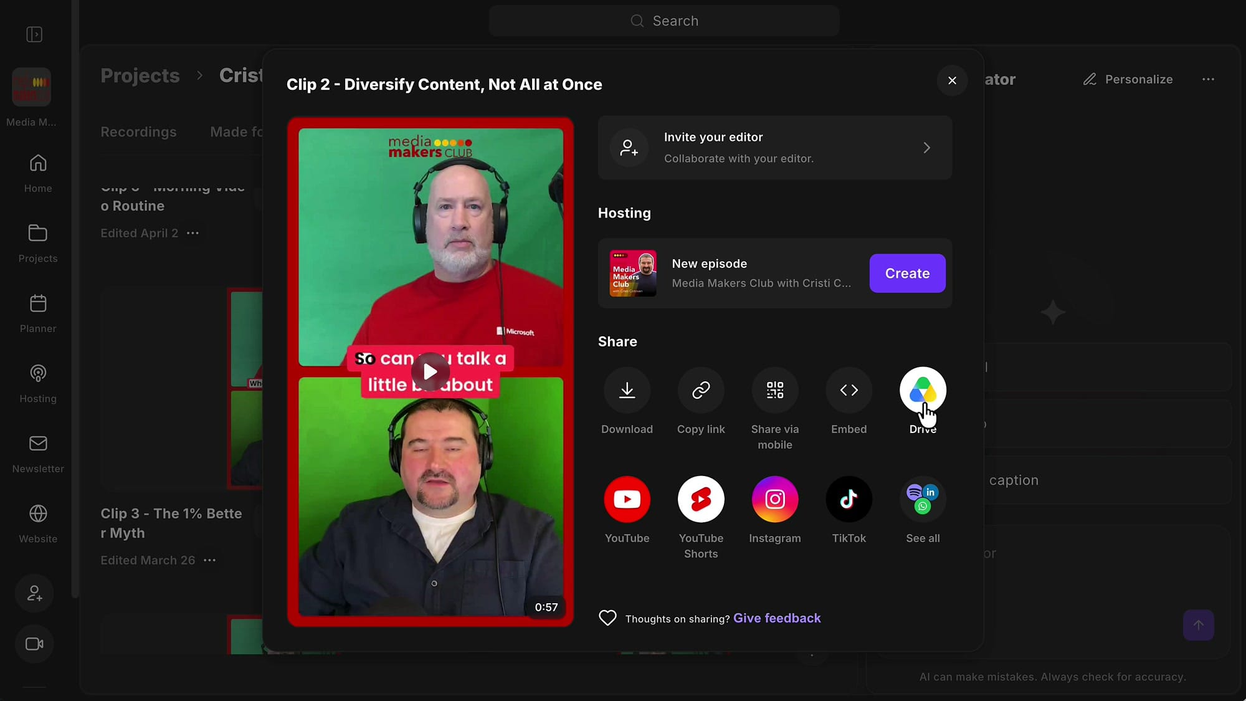Open Invite your editor row
The image size is (1246, 701).
tap(775, 148)
